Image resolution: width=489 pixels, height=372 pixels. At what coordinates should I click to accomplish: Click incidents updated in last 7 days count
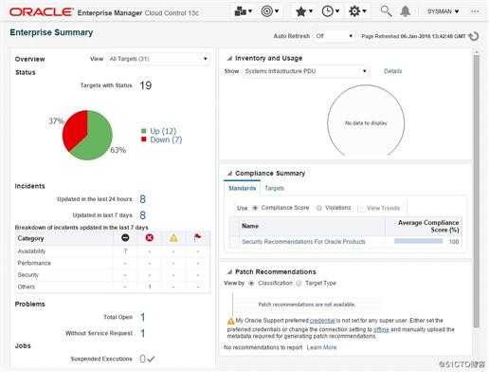142,215
